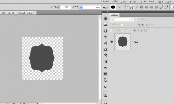This screenshot has height=104, width=174.
Task: Open the تحرير (Edit) menu
Action: [x=169, y=1]
